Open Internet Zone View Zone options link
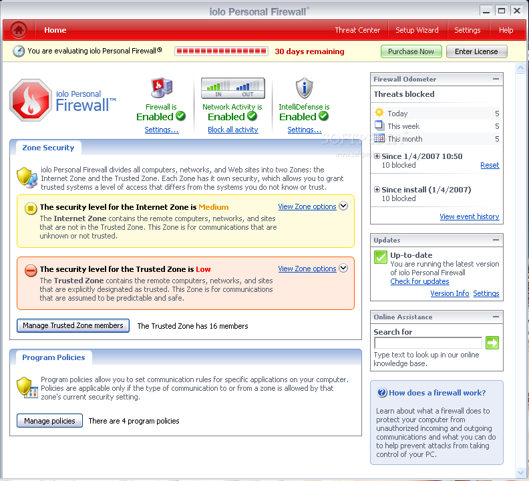This screenshot has height=481, width=529. tap(307, 206)
